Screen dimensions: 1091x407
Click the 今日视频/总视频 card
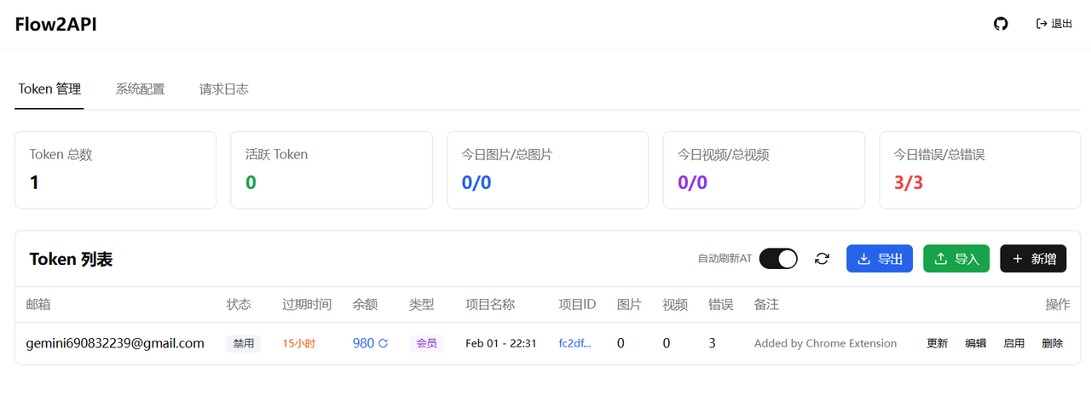pos(764,170)
